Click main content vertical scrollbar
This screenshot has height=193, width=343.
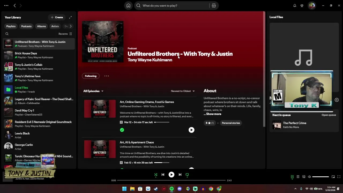point(264,70)
